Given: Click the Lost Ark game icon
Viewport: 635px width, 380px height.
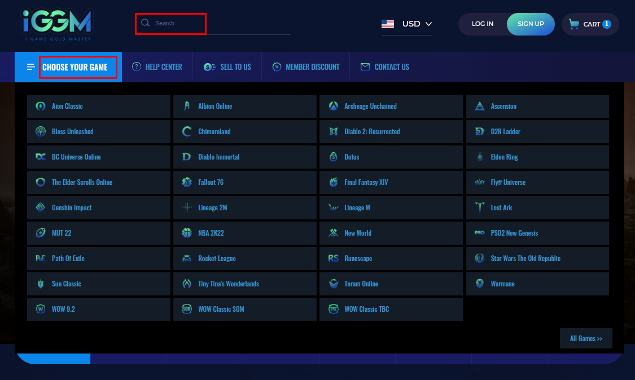Looking at the screenshot, I should coord(479,207).
